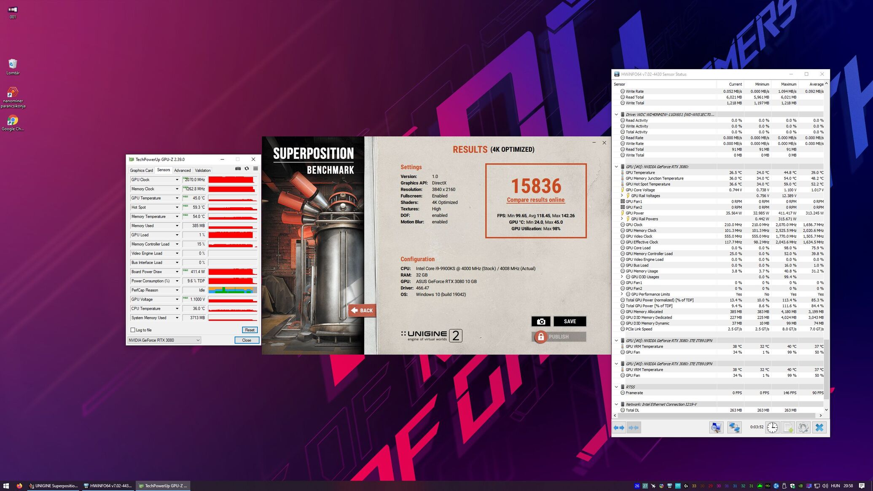The height and width of the screenshot is (491, 873).
Task: Take Superposition screenshot with camera button
Action: coord(541,322)
